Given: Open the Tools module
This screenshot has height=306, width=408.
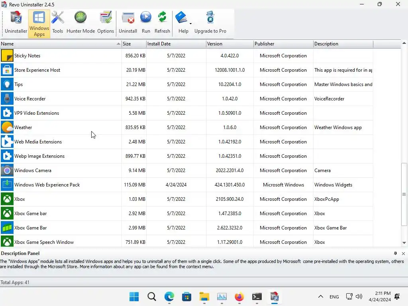Looking at the screenshot, I should [x=57, y=24].
